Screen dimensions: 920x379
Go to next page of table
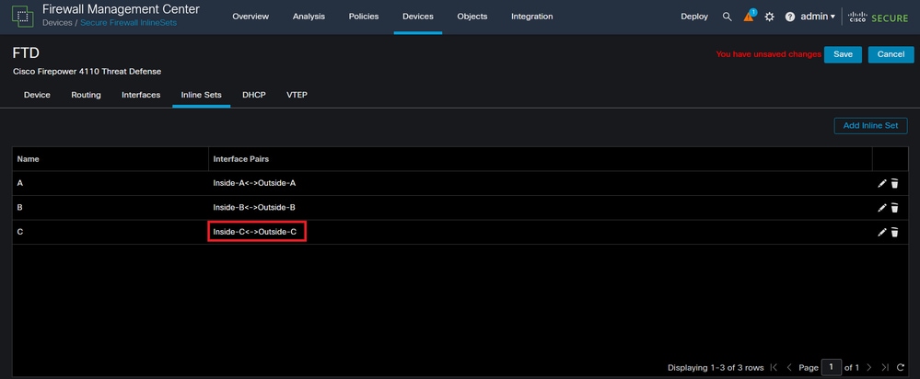coord(869,367)
